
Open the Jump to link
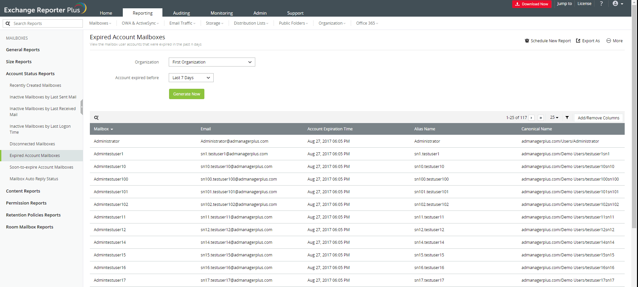[564, 4]
